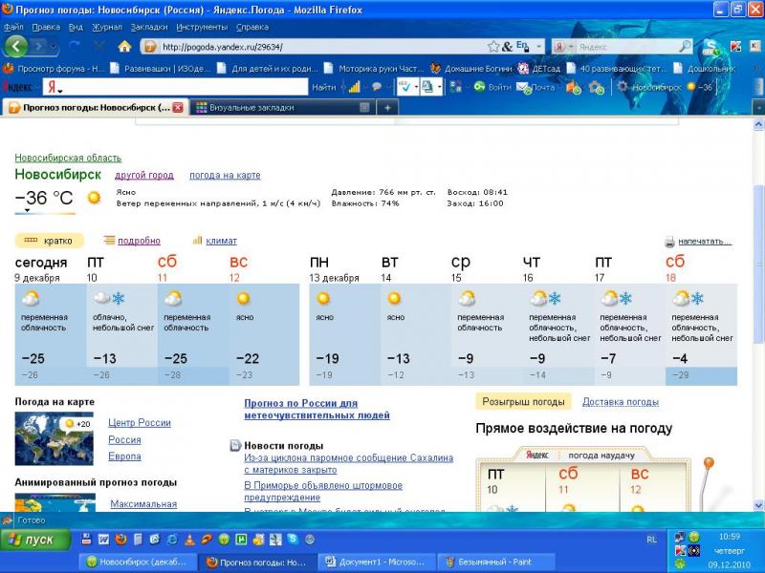Click the напечатать link
765x573 pixels.
705,242
